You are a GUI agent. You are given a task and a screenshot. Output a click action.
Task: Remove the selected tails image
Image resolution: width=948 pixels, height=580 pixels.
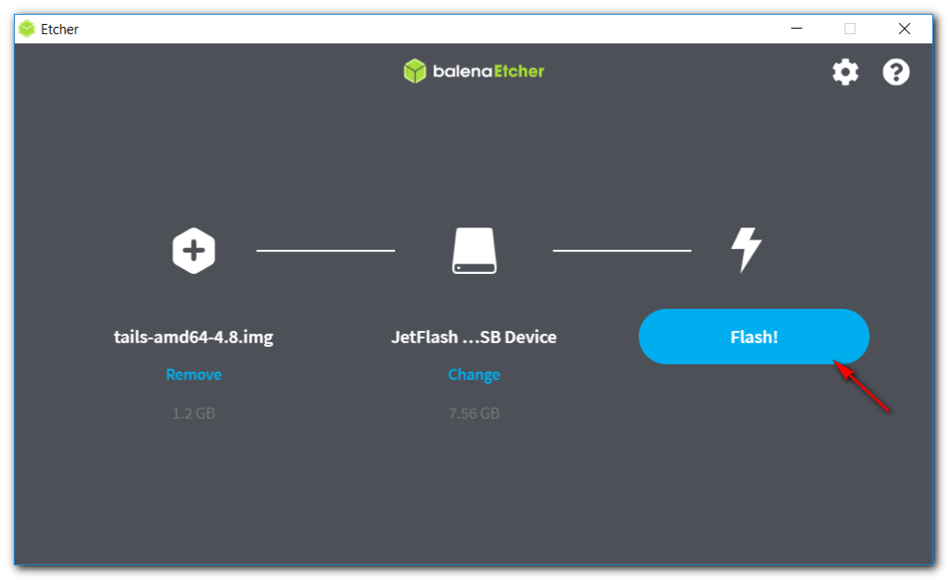pyautogui.click(x=193, y=375)
